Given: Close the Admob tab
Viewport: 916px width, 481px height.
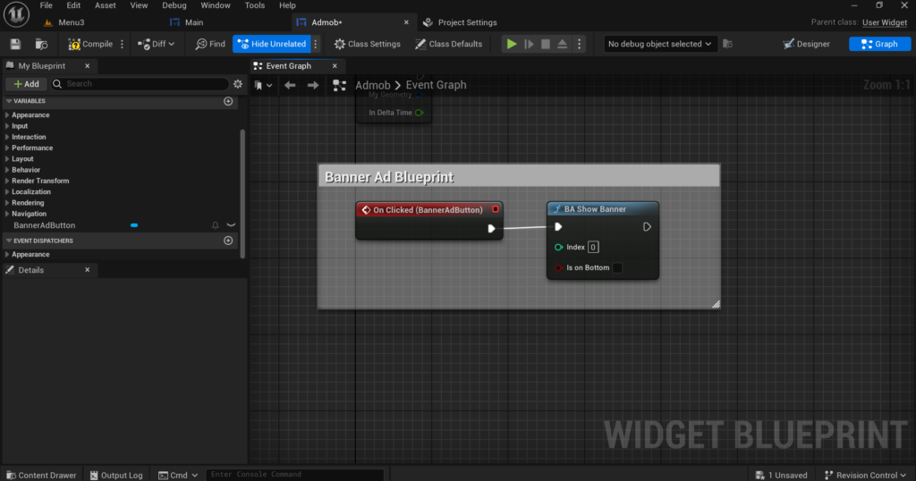Looking at the screenshot, I should click(x=406, y=22).
